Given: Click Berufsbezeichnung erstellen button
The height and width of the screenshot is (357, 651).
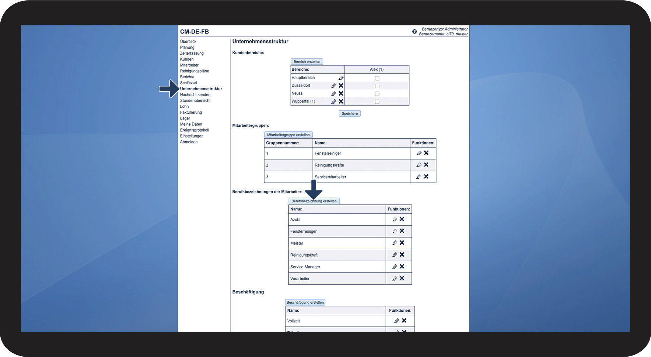Looking at the screenshot, I should click(314, 201).
